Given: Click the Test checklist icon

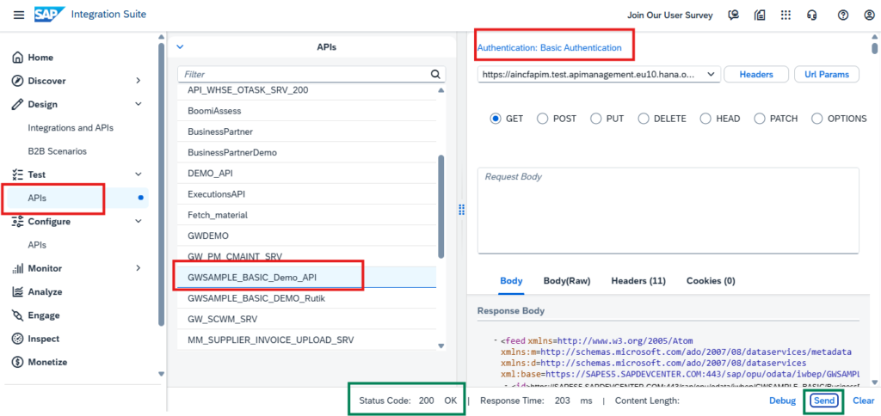Looking at the screenshot, I should pos(17,174).
